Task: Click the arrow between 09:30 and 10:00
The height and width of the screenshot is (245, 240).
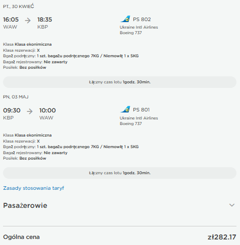Action: click(x=30, y=111)
